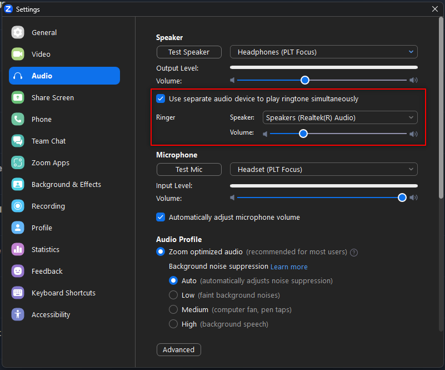Click the speaker volume slider handle
The height and width of the screenshot is (370, 445).
305,80
